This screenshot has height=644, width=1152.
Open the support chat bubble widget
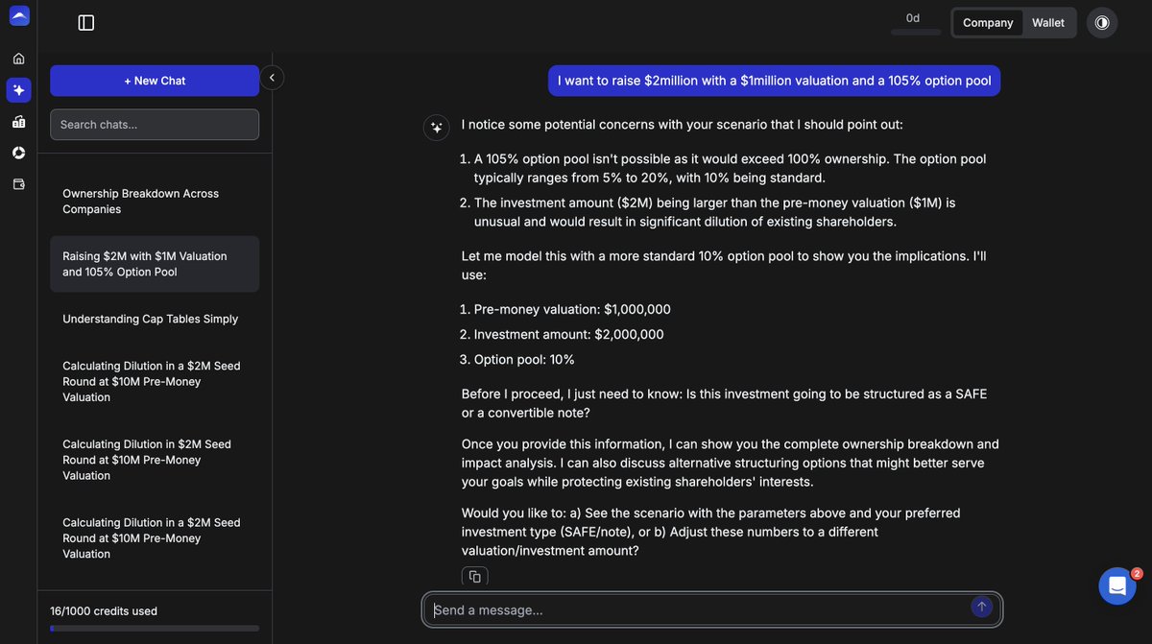coord(1117,585)
